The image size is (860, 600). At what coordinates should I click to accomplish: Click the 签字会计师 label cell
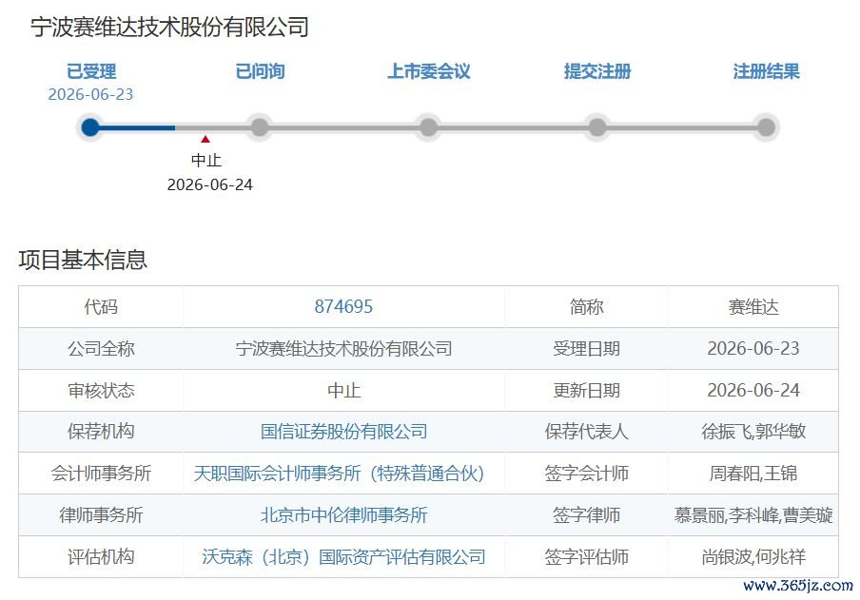pos(586,474)
